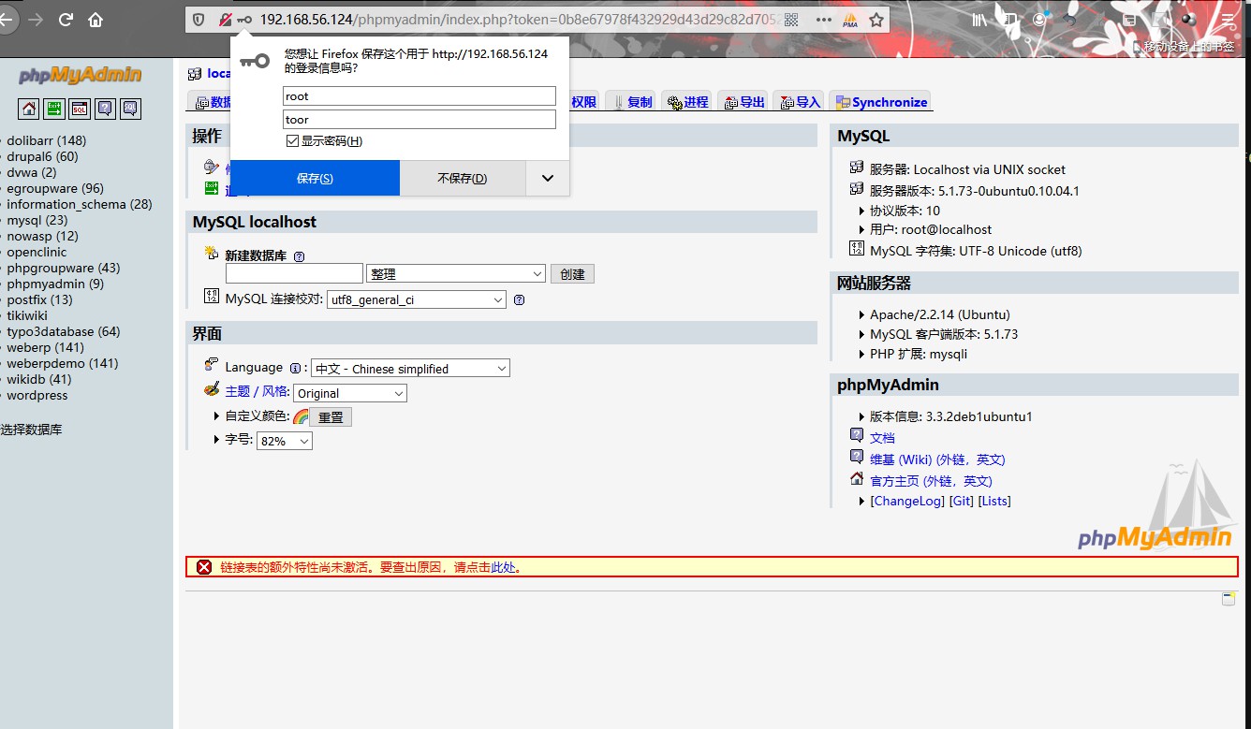Viewport: 1251px width, 729px height.
Task: Open SQL documentation icon in sidebar
Action: [130, 109]
